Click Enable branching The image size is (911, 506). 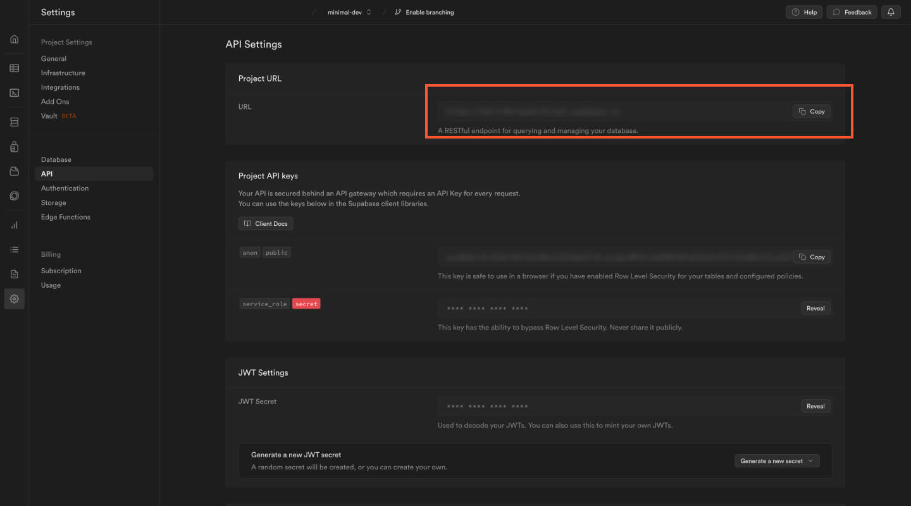[424, 12]
